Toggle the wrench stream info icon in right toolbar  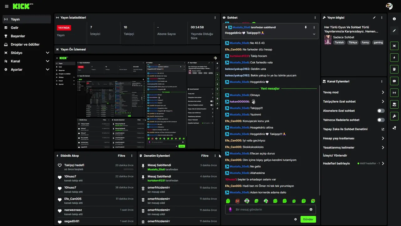394,116
